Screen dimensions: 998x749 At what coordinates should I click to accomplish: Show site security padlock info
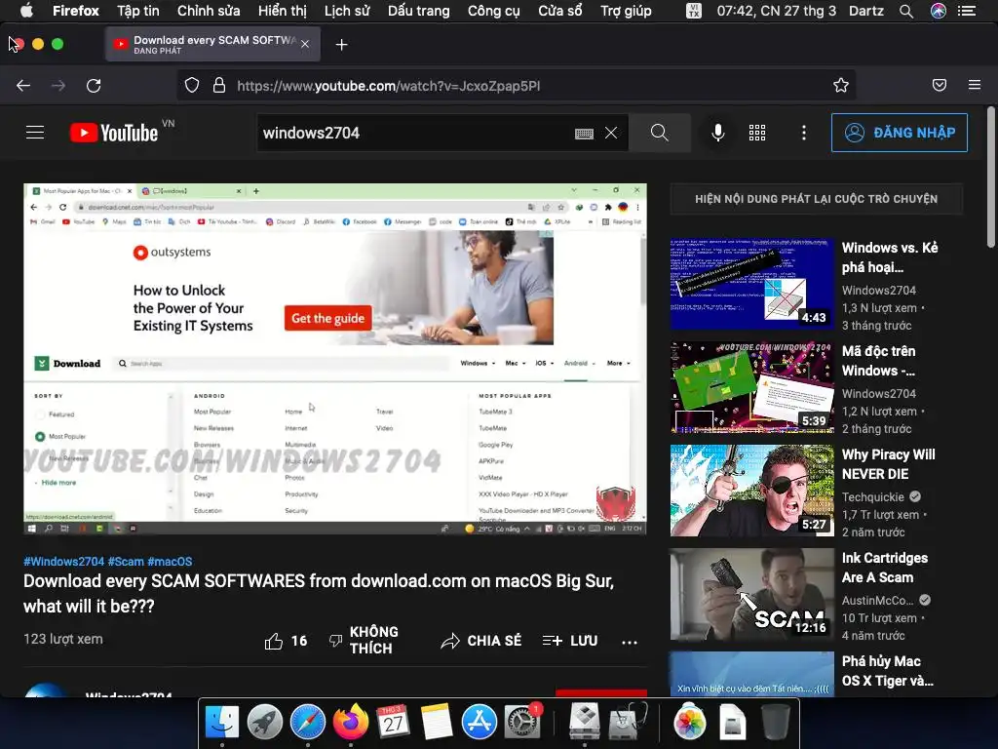pyautogui.click(x=219, y=86)
